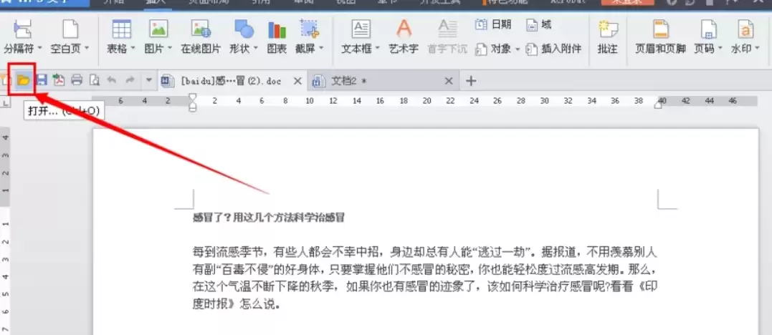Open a new tab with plus button

pyautogui.click(x=471, y=81)
